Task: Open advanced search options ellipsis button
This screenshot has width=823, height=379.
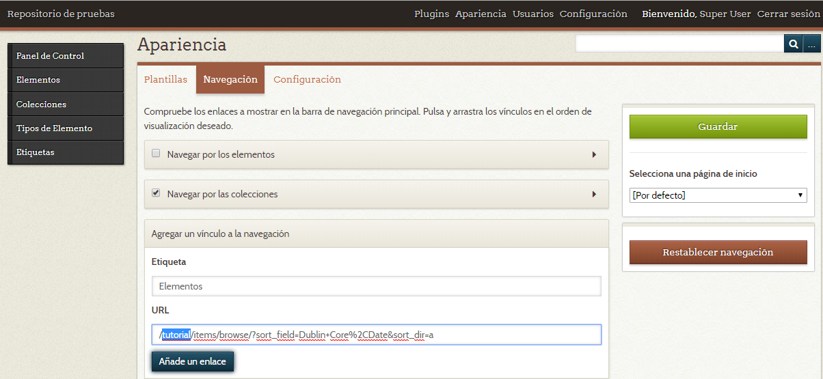Action: (x=811, y=44)
